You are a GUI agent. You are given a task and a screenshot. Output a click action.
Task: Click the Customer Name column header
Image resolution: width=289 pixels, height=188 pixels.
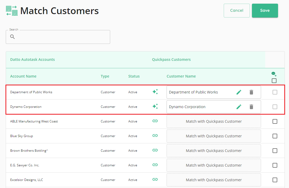181,76
